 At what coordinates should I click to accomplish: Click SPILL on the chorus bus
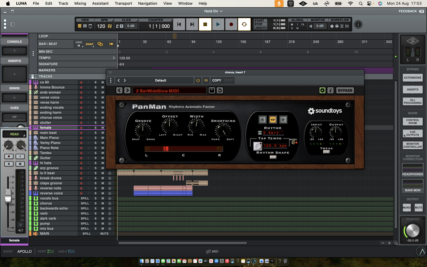point(85,204)
